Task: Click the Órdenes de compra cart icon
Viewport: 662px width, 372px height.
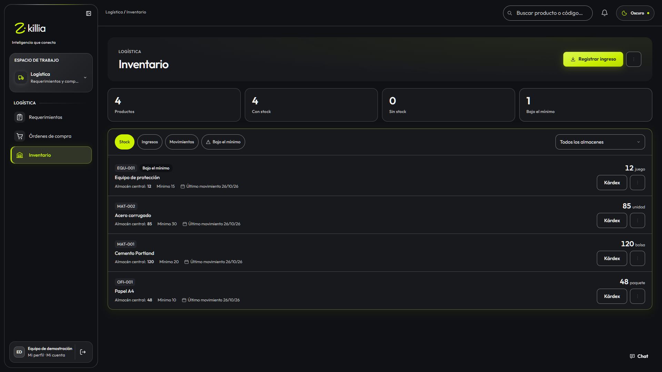Action: (20, 136)
